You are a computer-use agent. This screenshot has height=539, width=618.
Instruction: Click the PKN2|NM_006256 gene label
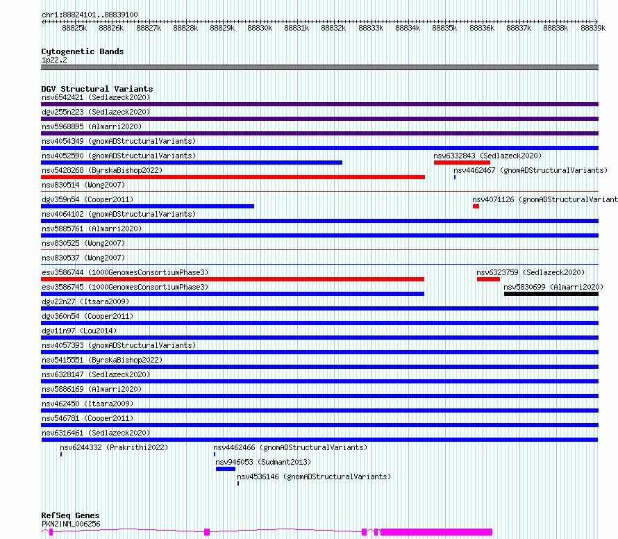click(x=71, y=524)
